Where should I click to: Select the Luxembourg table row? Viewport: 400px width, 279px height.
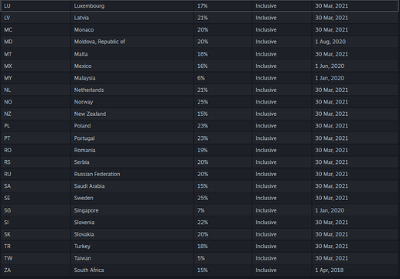[200, 5]
